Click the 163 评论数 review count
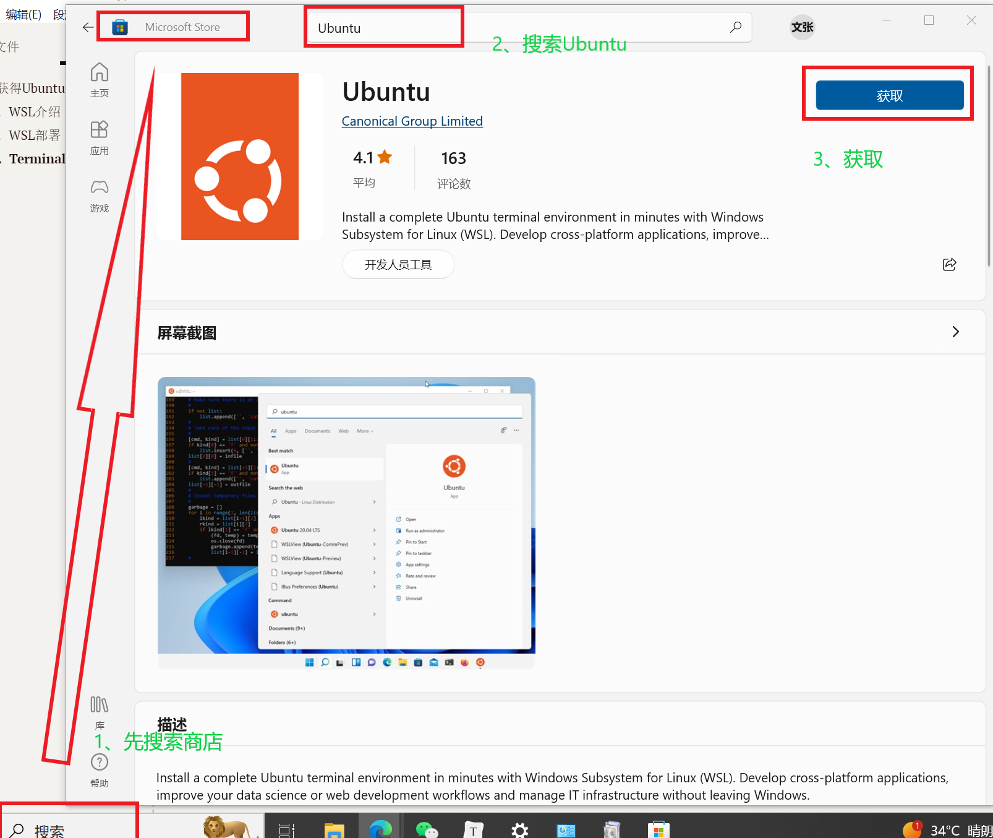Image resolution: width=993 pixels, height=838 pixels. pos(454,169)
